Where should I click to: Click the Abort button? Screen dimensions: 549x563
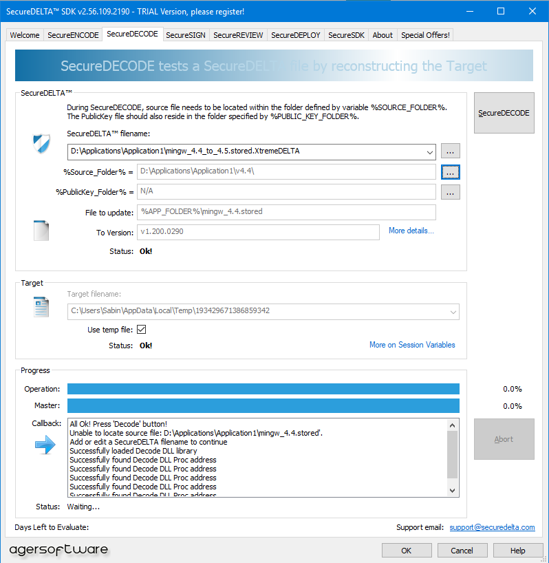pyautogui.click(x=504, y=439)
